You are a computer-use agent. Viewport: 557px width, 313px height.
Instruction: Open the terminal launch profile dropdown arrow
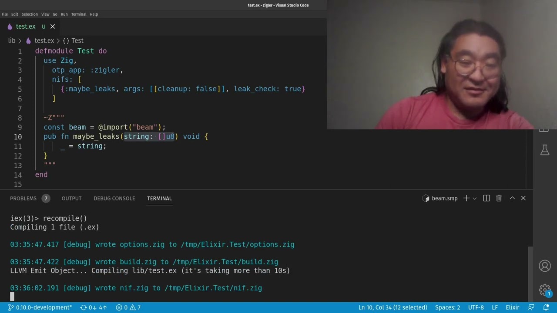tap(475, 198)
